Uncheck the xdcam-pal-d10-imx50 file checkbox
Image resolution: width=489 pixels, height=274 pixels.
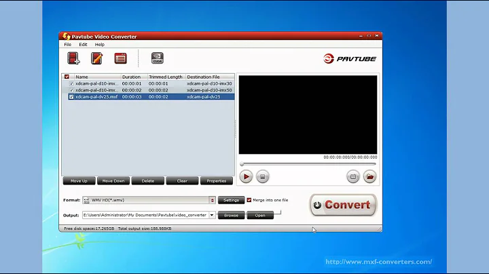pyautogui.click(x=71, y=90)
